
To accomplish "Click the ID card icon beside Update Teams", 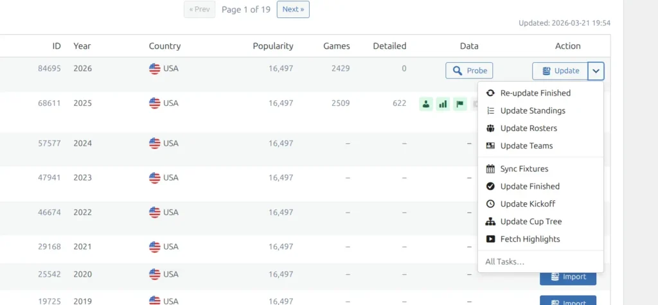I will pos(490,146).
